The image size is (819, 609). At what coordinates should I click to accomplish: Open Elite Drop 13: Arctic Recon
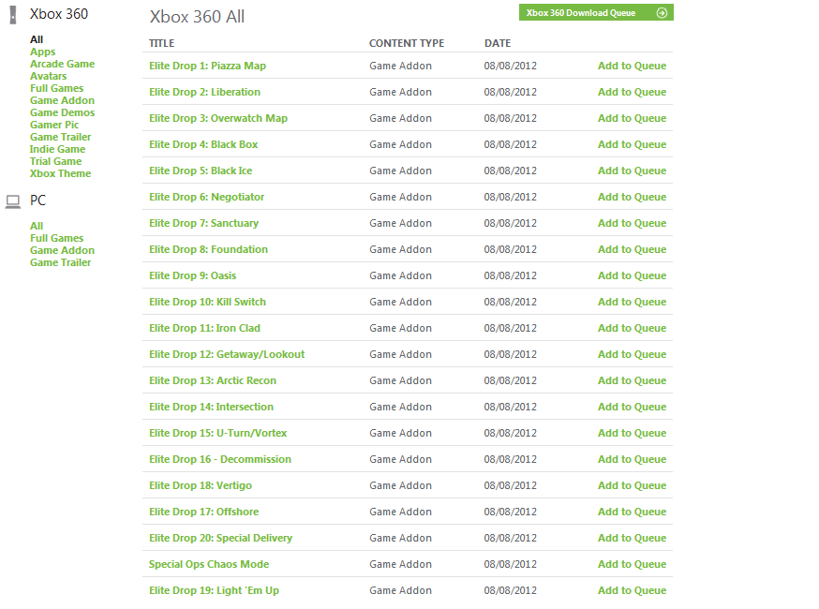tap(213, 380)
